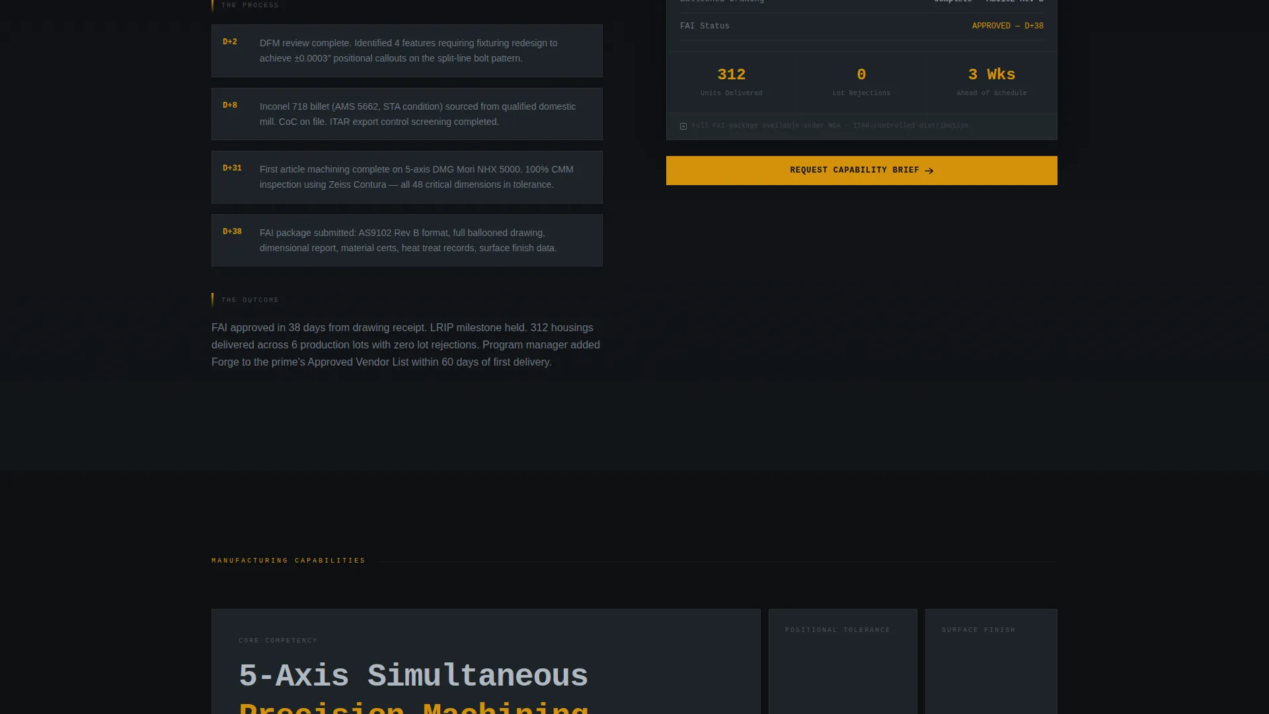Image resolution: width=1269 pixels, height=714 pixels.
Task: Select the D+2 DFM review timeline card
Action: (406, 51)
